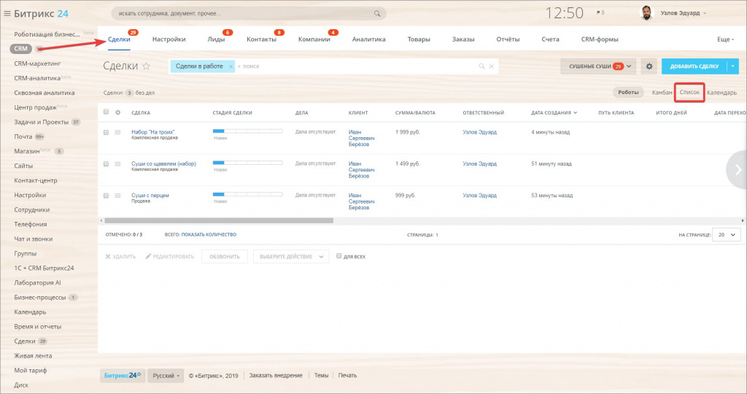Open Заказать внедрение footer link
This screenshot has width=747, height=394.
[276, 376]
